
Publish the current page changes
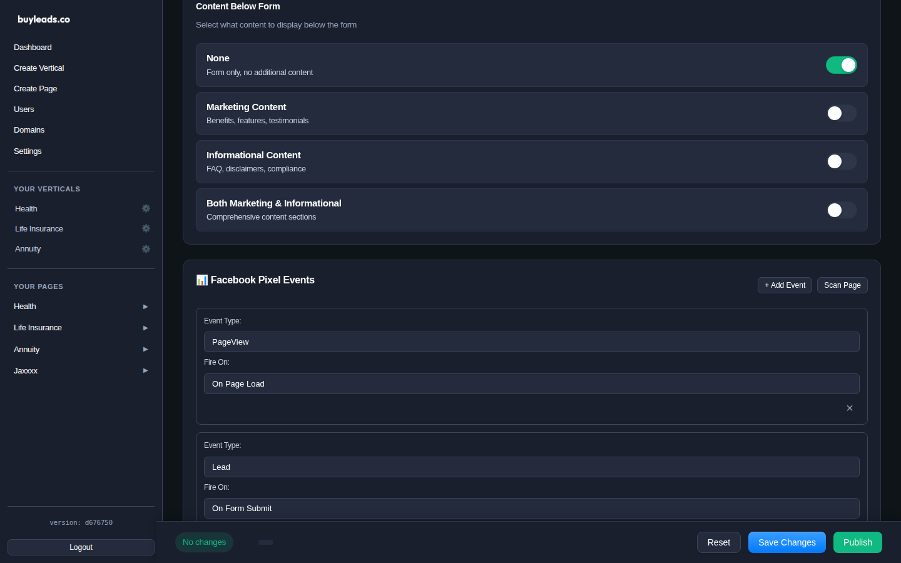tap(858, 542)
